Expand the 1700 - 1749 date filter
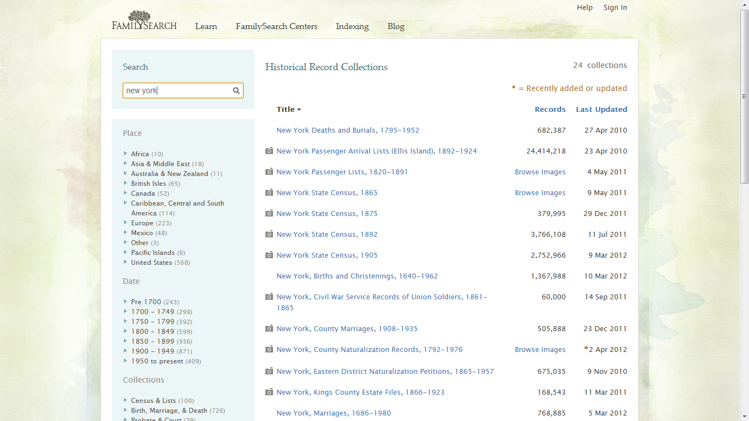 (126, 311)
